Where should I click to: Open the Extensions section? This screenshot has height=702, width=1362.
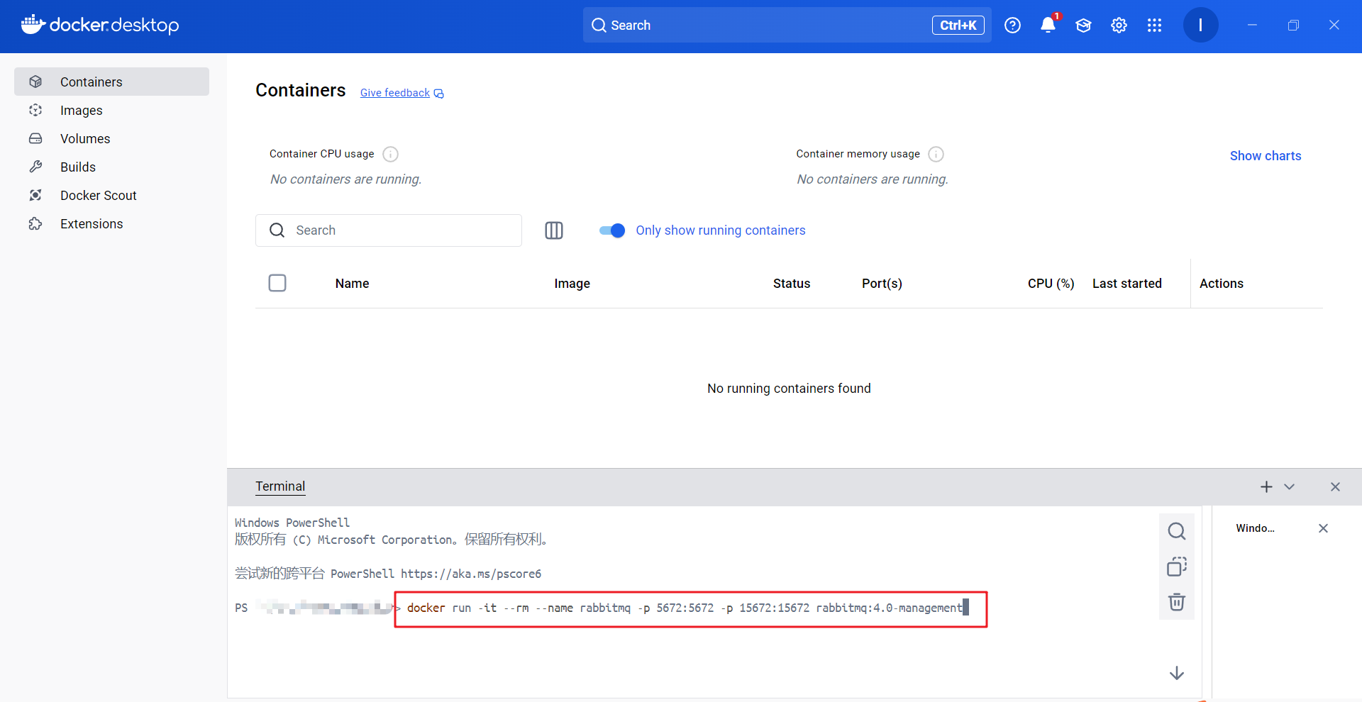[x=111, y=223]
